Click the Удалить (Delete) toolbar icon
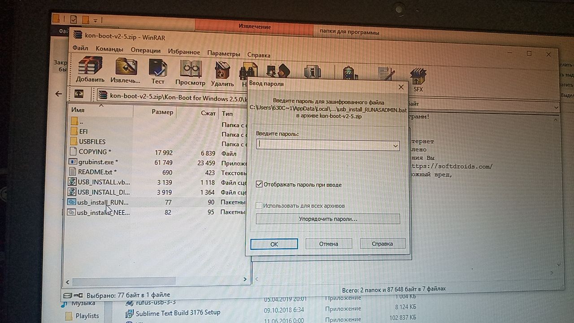 pos(222,74)
